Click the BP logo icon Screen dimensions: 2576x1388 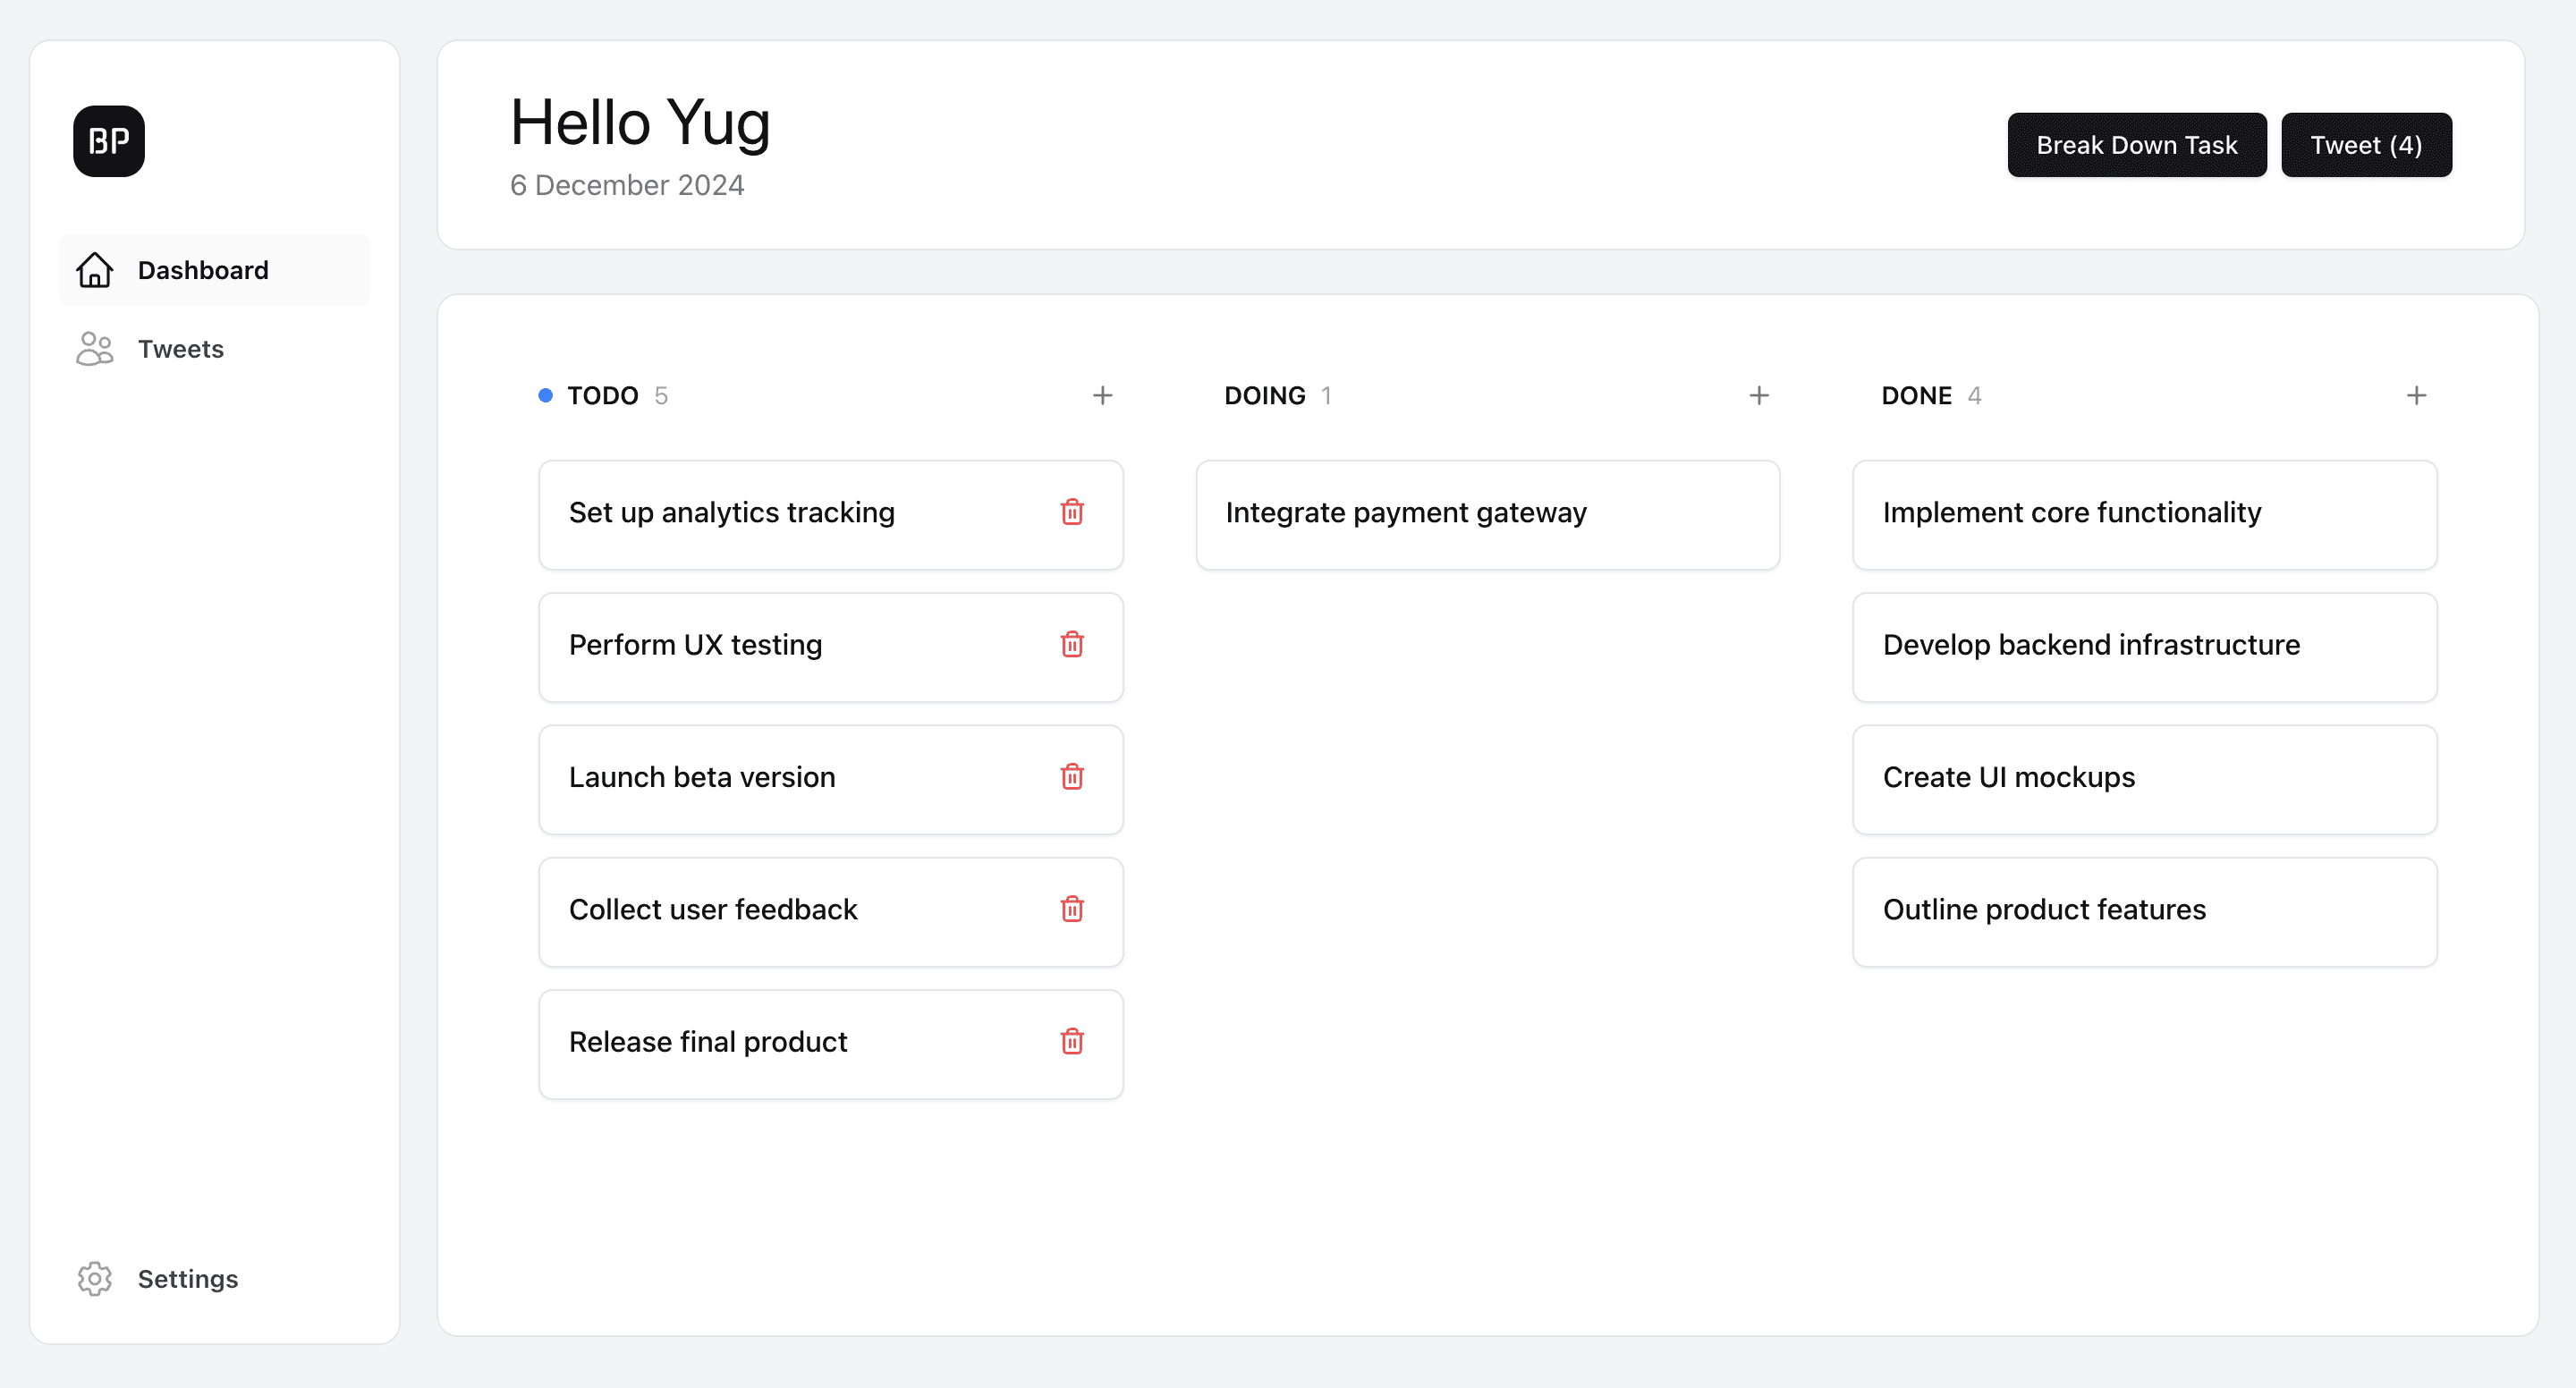109,141
